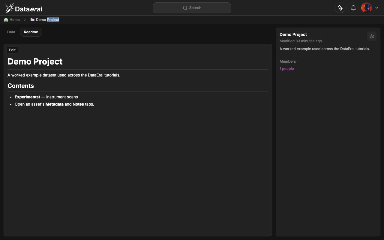This screenshot has width=384, height=240.
Task: Click the Members label
Action: coord(288,61)
